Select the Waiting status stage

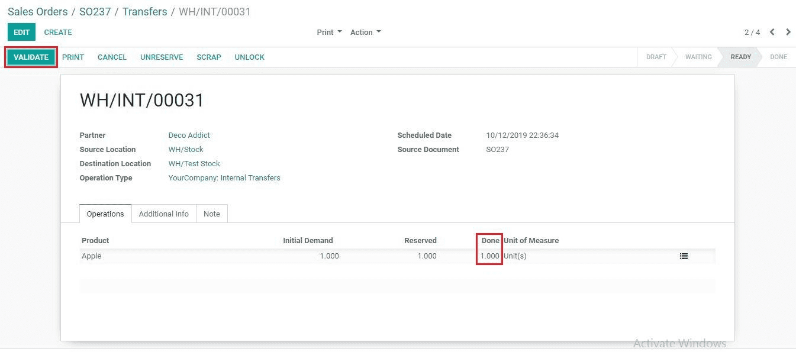[698, 57]
